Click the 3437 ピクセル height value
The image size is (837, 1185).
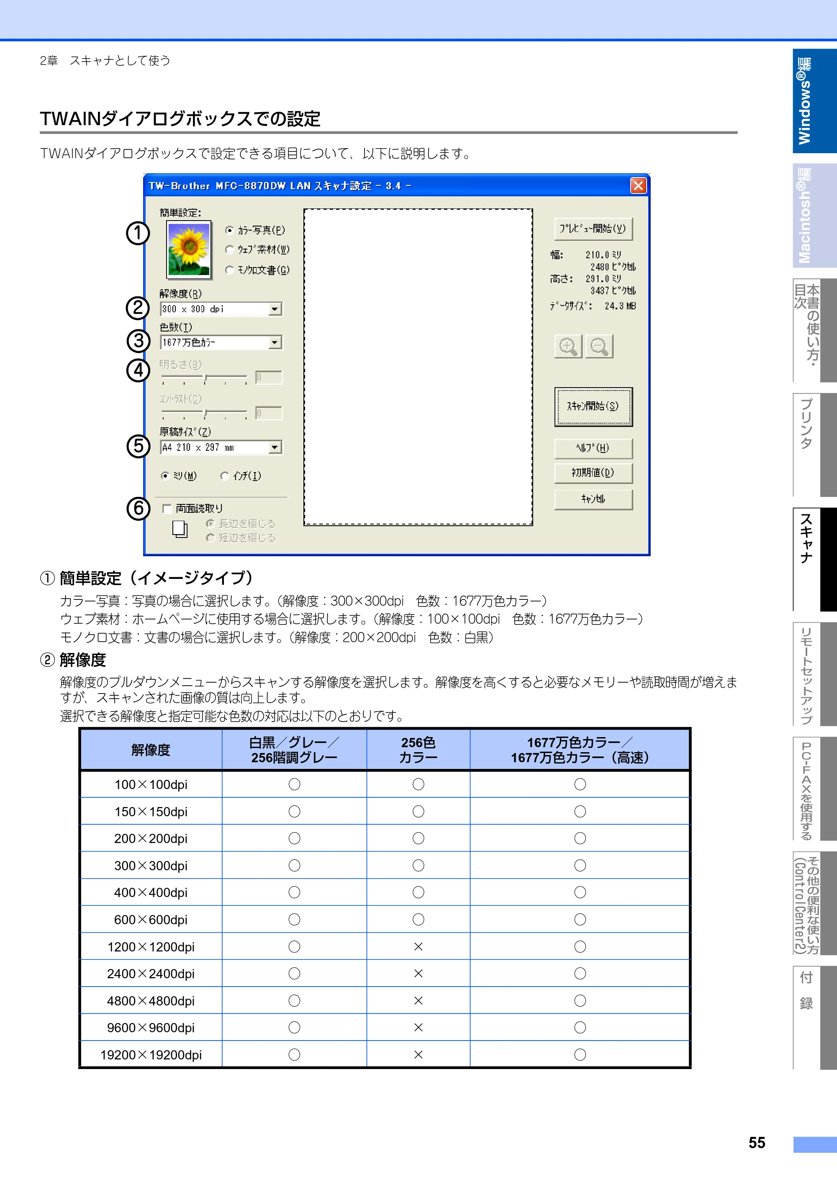613,290
